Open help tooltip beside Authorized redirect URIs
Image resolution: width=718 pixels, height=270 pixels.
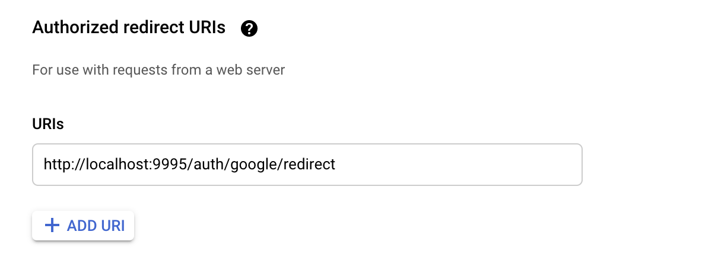(249, 28)
